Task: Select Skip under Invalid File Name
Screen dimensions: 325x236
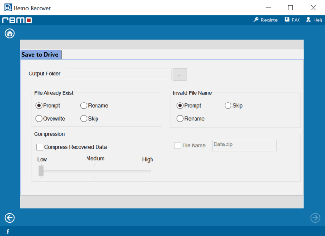Action: pyautogui.click(x=234, y=106)
